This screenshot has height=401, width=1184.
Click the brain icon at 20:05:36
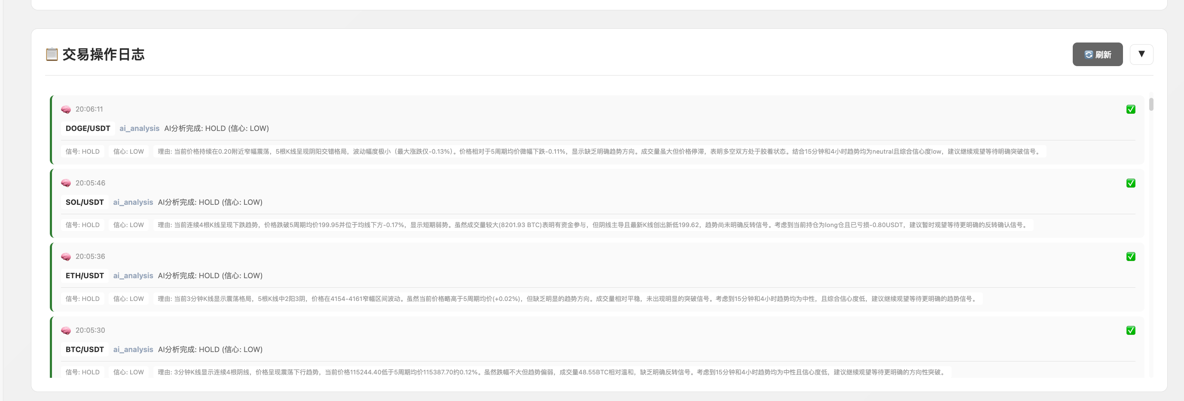pyautogui.click(x=66, y=256)
